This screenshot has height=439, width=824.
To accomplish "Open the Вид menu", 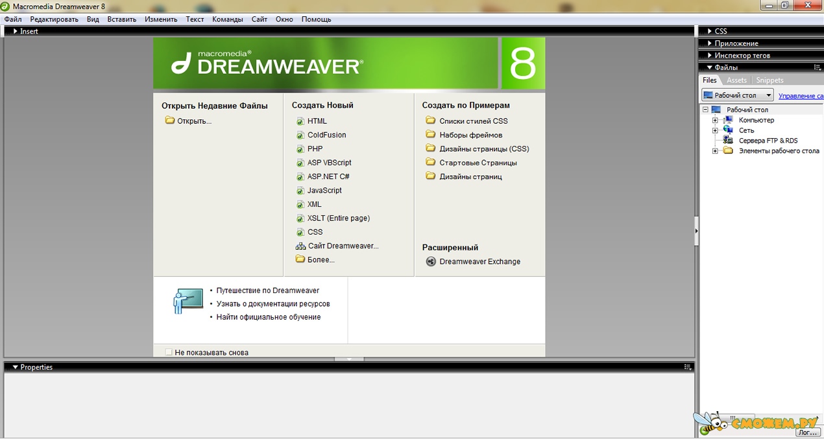I will click(x=93, y=19).
